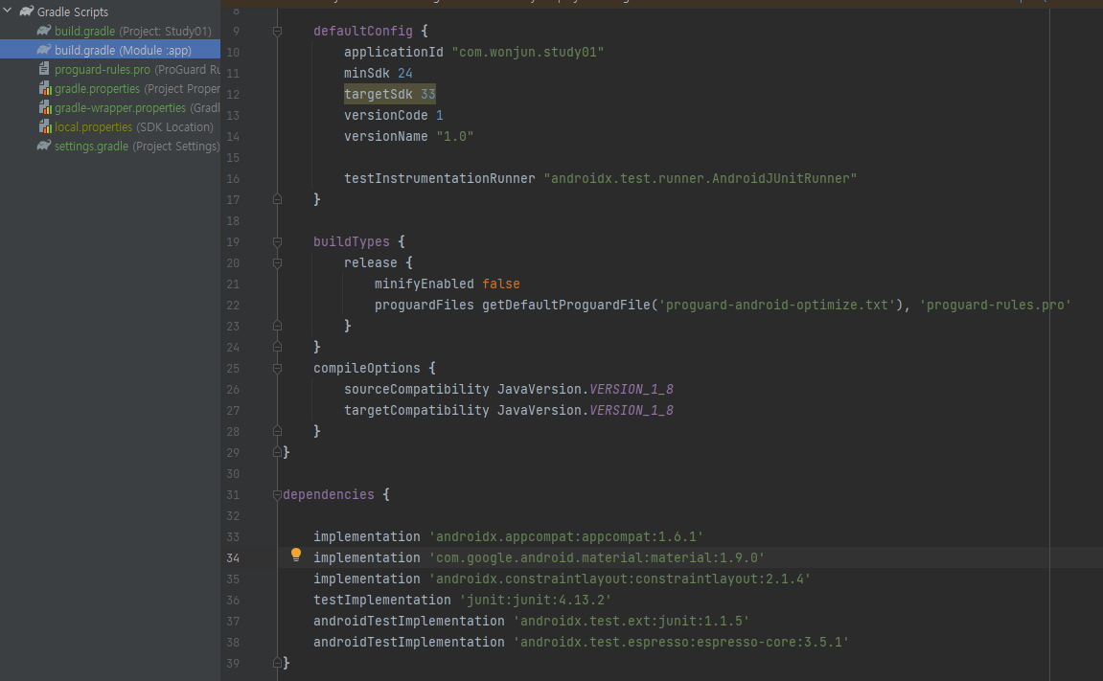Click the appcompat:1.6.1 dependency string

(565, 537)
